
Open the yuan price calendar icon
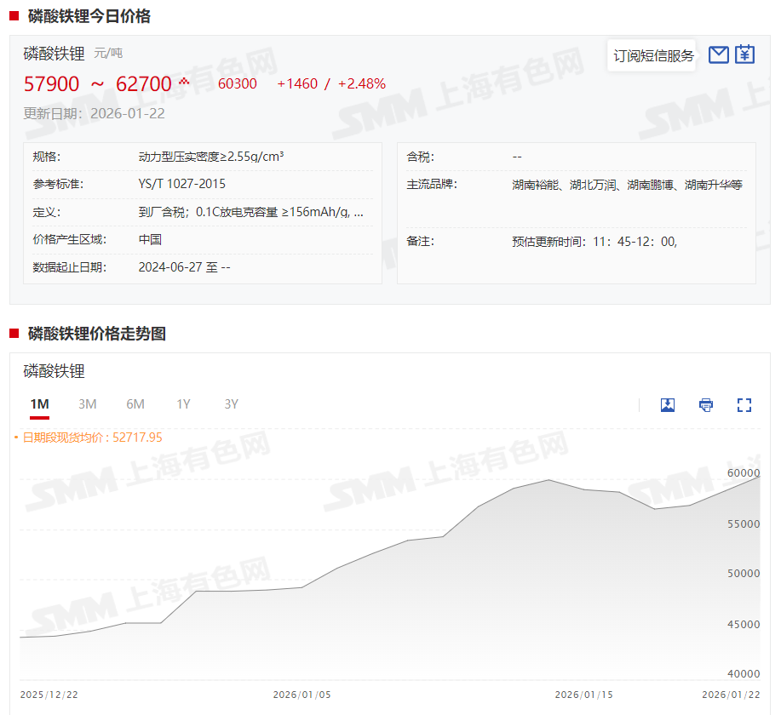point(745,55)
